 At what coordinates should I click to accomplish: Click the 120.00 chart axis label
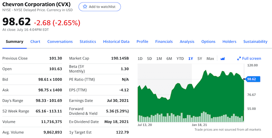[x=252, y=65]
